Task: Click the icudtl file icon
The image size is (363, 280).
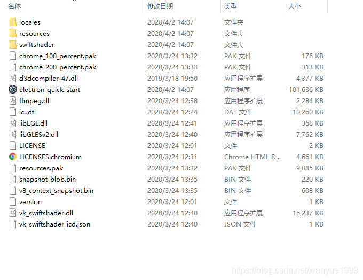Action: click(x=13, y=112)
